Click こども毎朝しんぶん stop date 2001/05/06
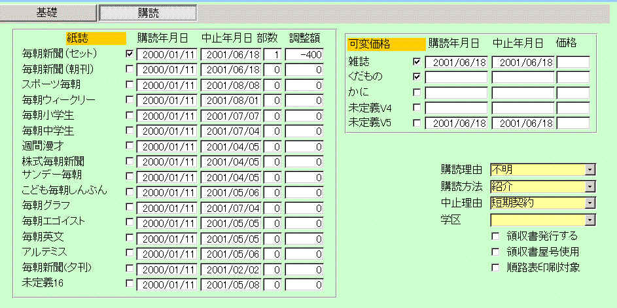 click(231, 193)
